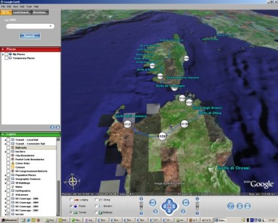
Task: Open the Help menu
Action: (x=36, y=7)
